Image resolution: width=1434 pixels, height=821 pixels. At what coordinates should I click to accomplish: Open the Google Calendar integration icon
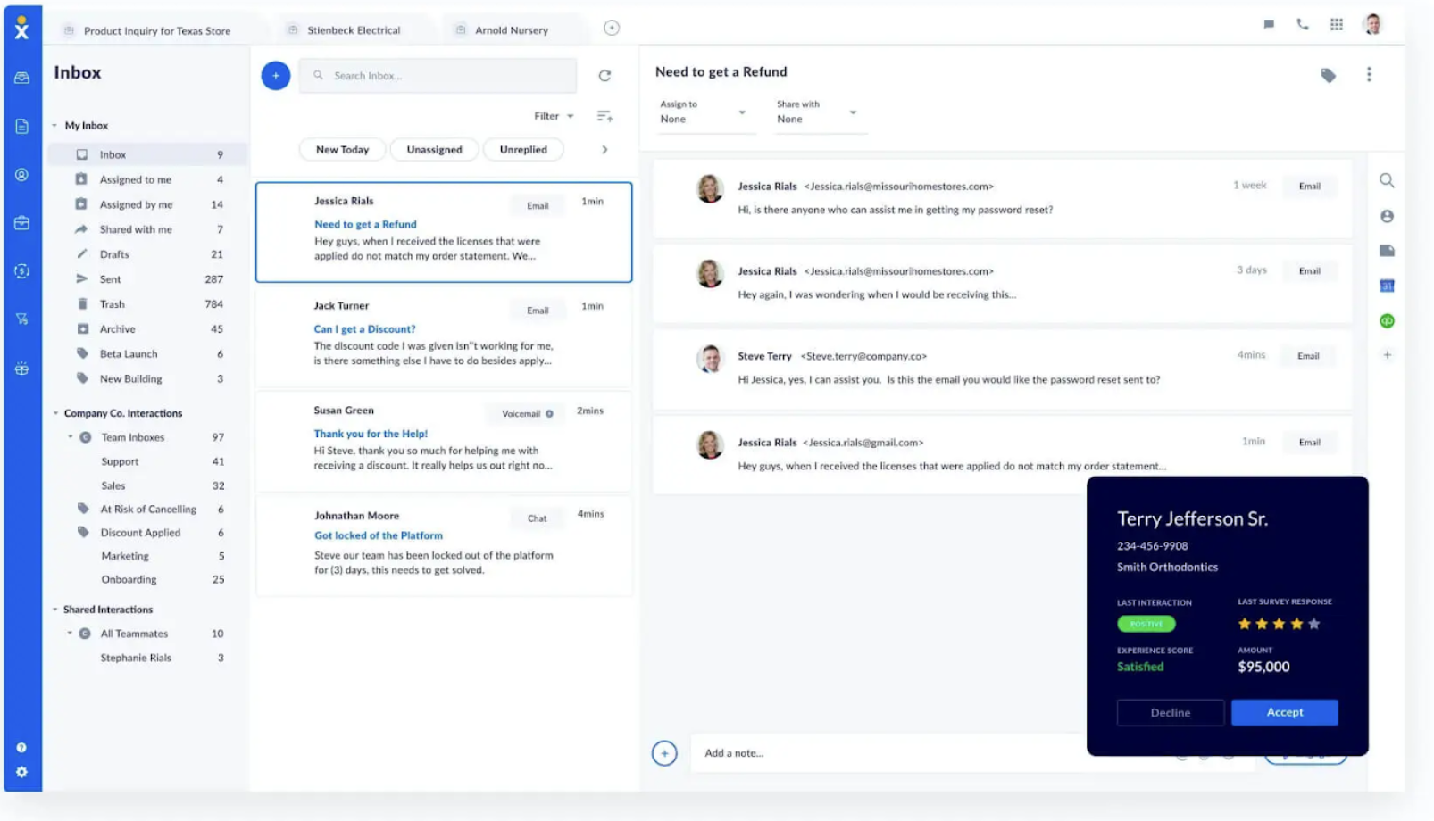pyautogui.click(x=1387, y=286)
